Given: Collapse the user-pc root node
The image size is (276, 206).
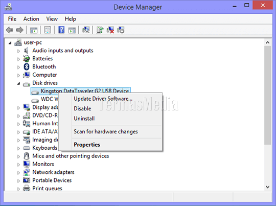Looking at the screenshot, I should click(10, 43).
